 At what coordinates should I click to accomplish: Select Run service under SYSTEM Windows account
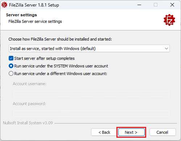[x=11, y=66]
